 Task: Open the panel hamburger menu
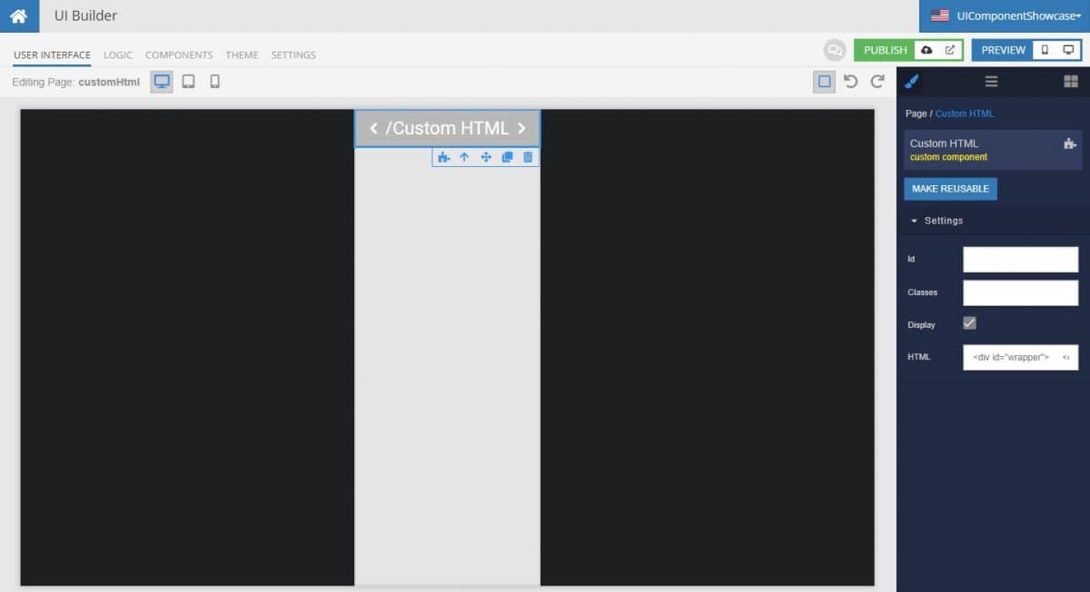tap(991, 82)
